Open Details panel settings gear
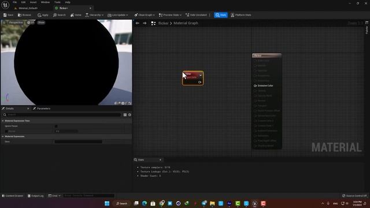The image size is (370, 208). (x=129, y=114)
